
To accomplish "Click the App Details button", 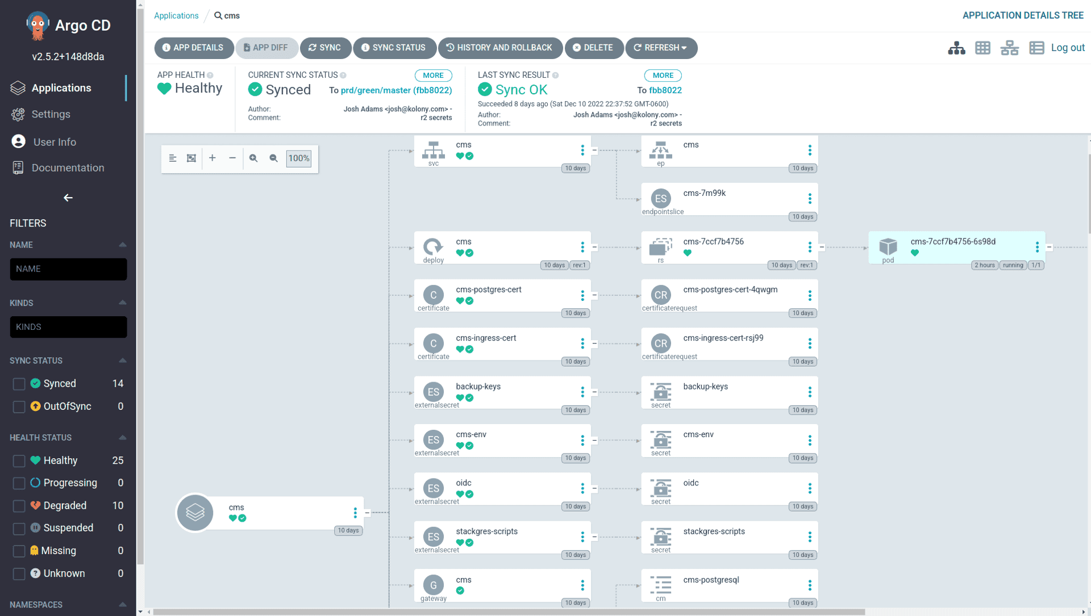I will point(193,48).
